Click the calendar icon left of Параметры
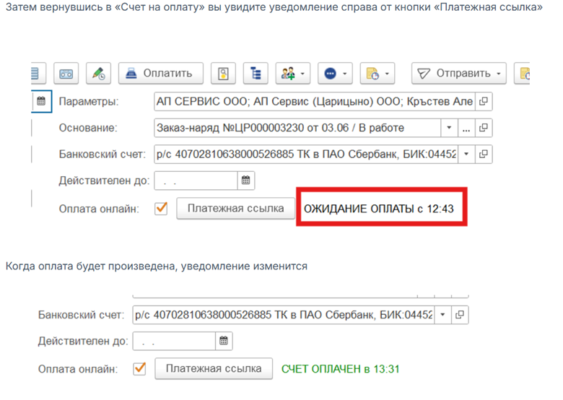Screen dimensions: 563x400 pyautogui.click(x=41, y=101)
